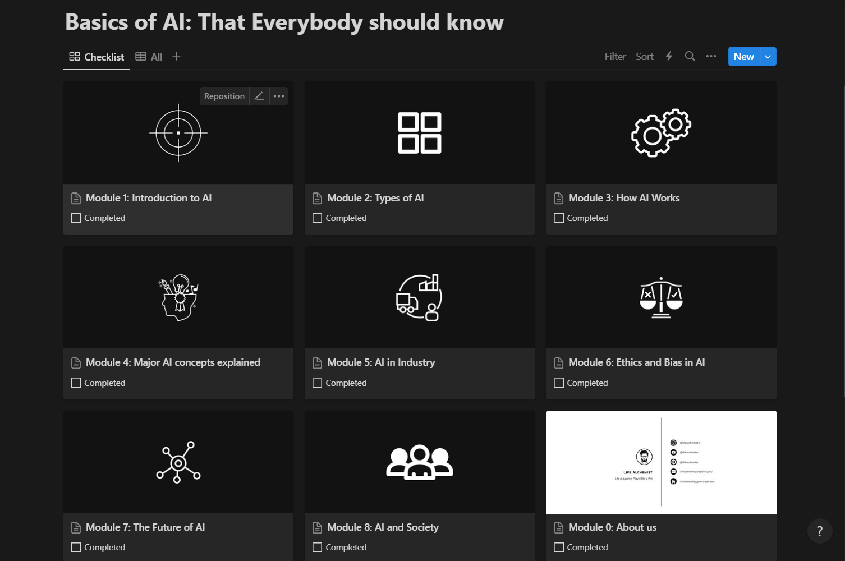Click the help question mark button
The image size is (845, 561).
tap(820, 531)
